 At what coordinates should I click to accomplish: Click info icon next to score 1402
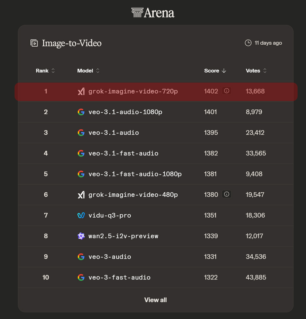click(226, 91)
